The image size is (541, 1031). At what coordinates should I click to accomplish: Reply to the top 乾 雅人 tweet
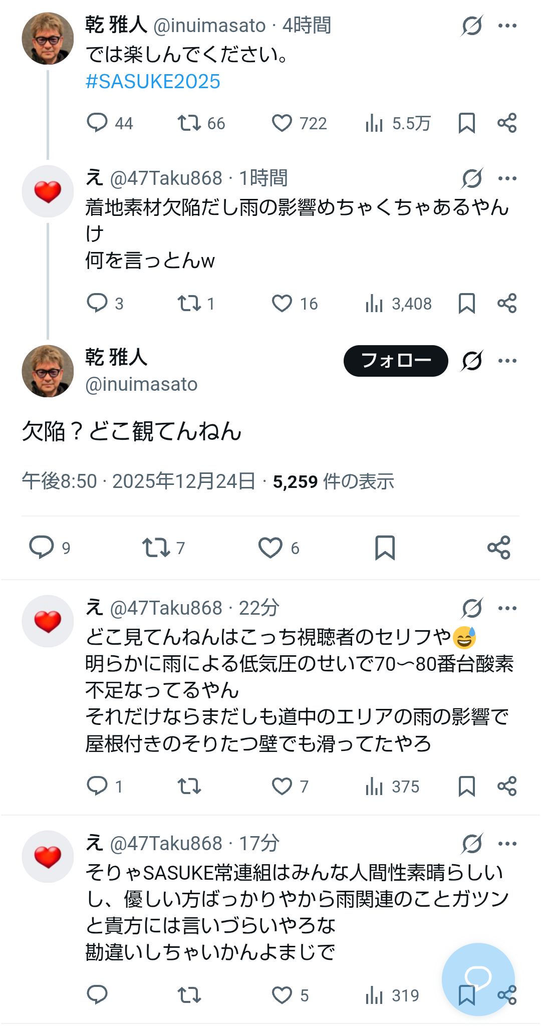tap(97, 123)
